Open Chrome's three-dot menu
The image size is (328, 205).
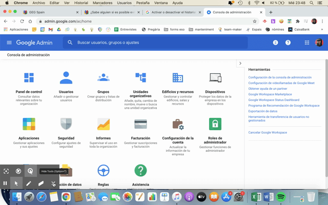(322, 22)
